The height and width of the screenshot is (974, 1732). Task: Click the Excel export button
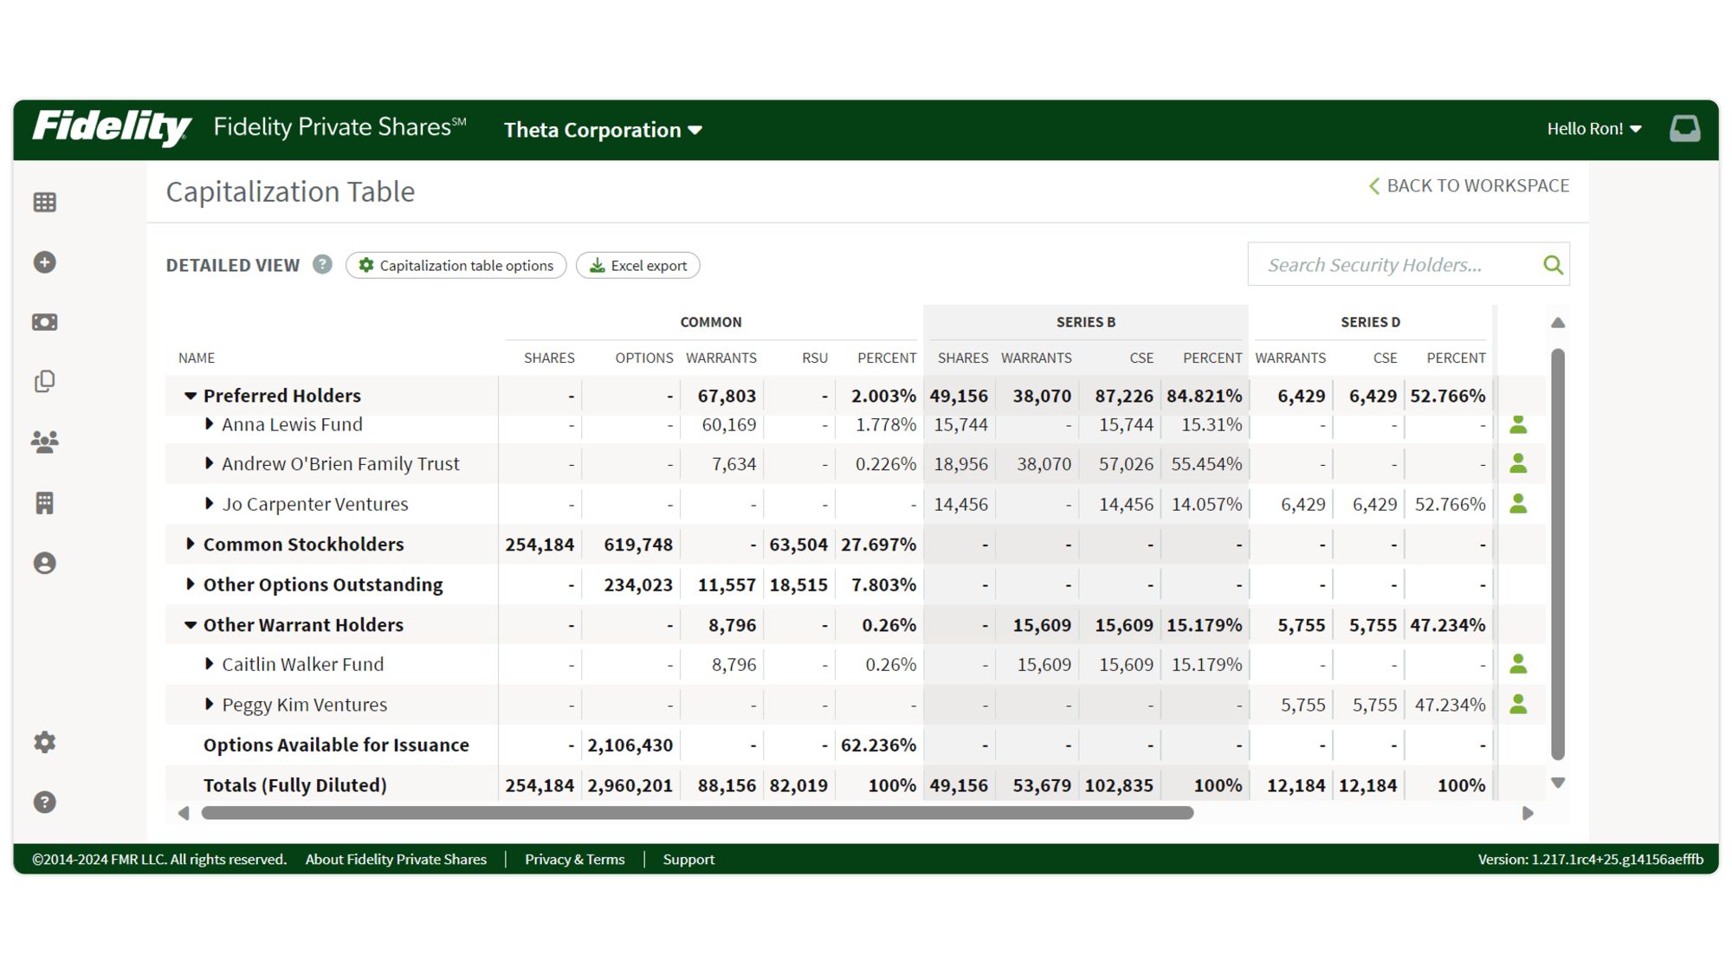click(638, 265)
